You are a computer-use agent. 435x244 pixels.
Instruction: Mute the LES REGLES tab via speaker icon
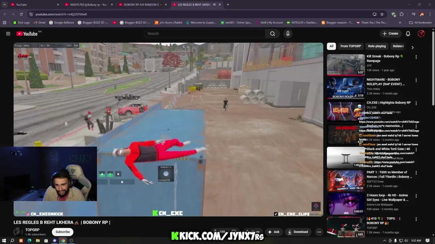click(214, 5)
